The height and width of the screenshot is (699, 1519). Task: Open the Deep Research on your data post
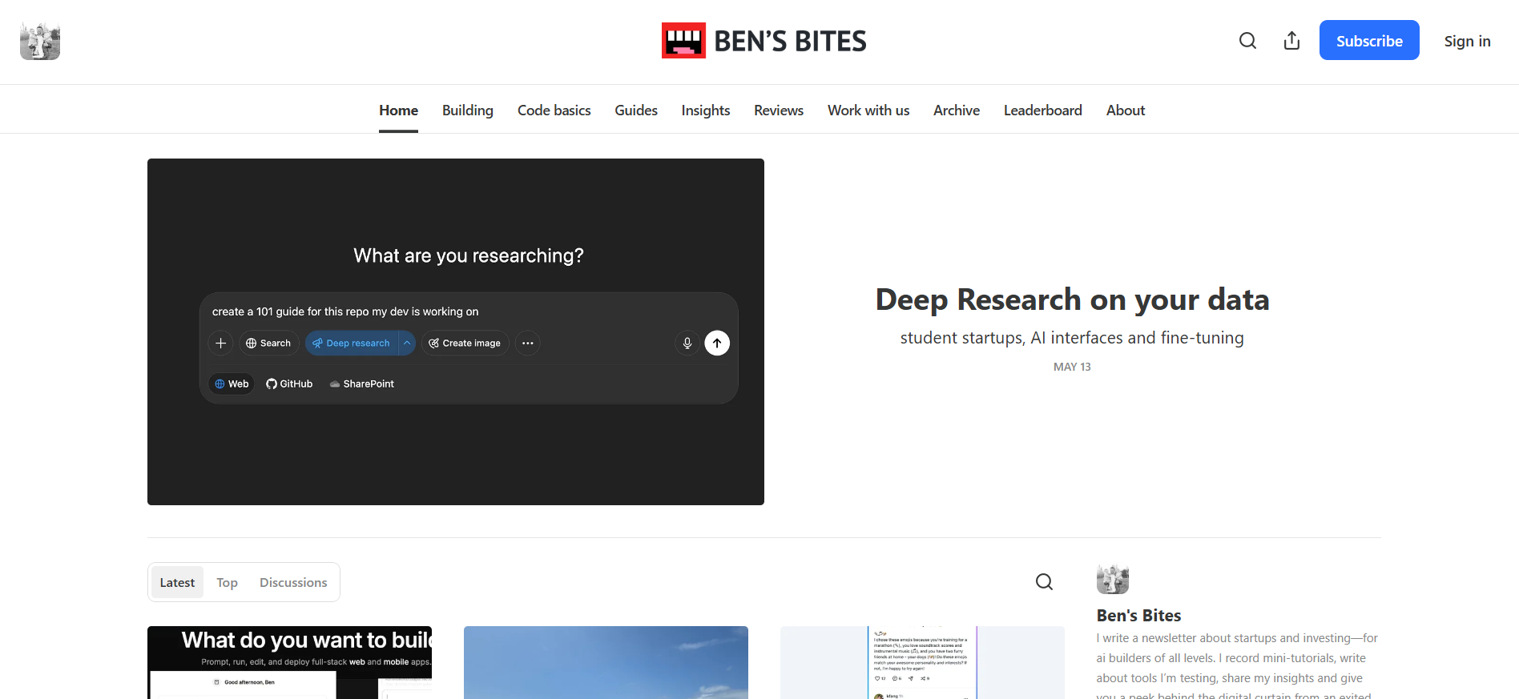pos(1072,299)
